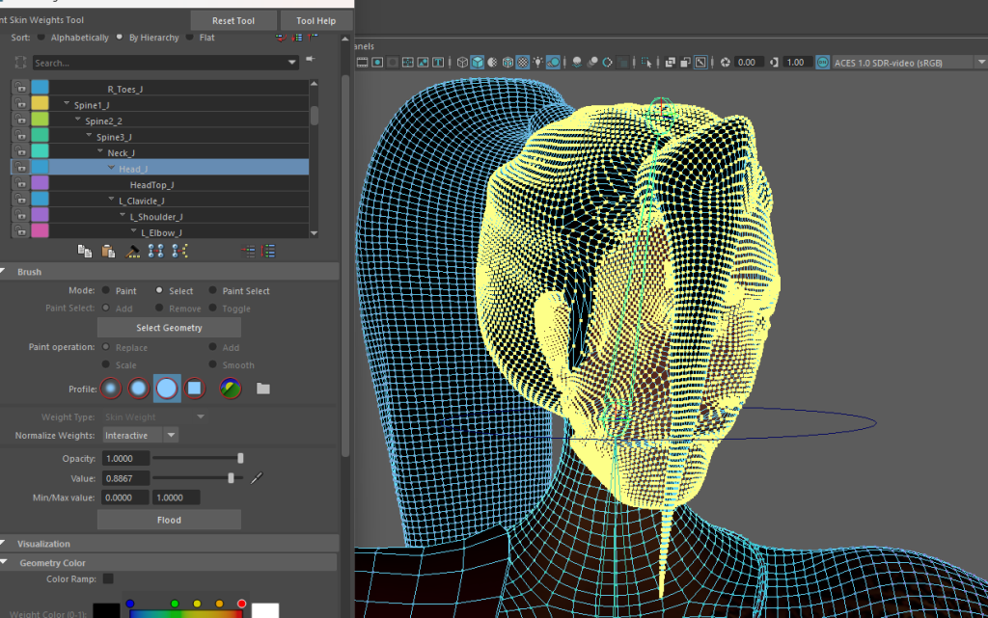Click the Opacity slider handle
988x618 pixels.
pos(240,459)
